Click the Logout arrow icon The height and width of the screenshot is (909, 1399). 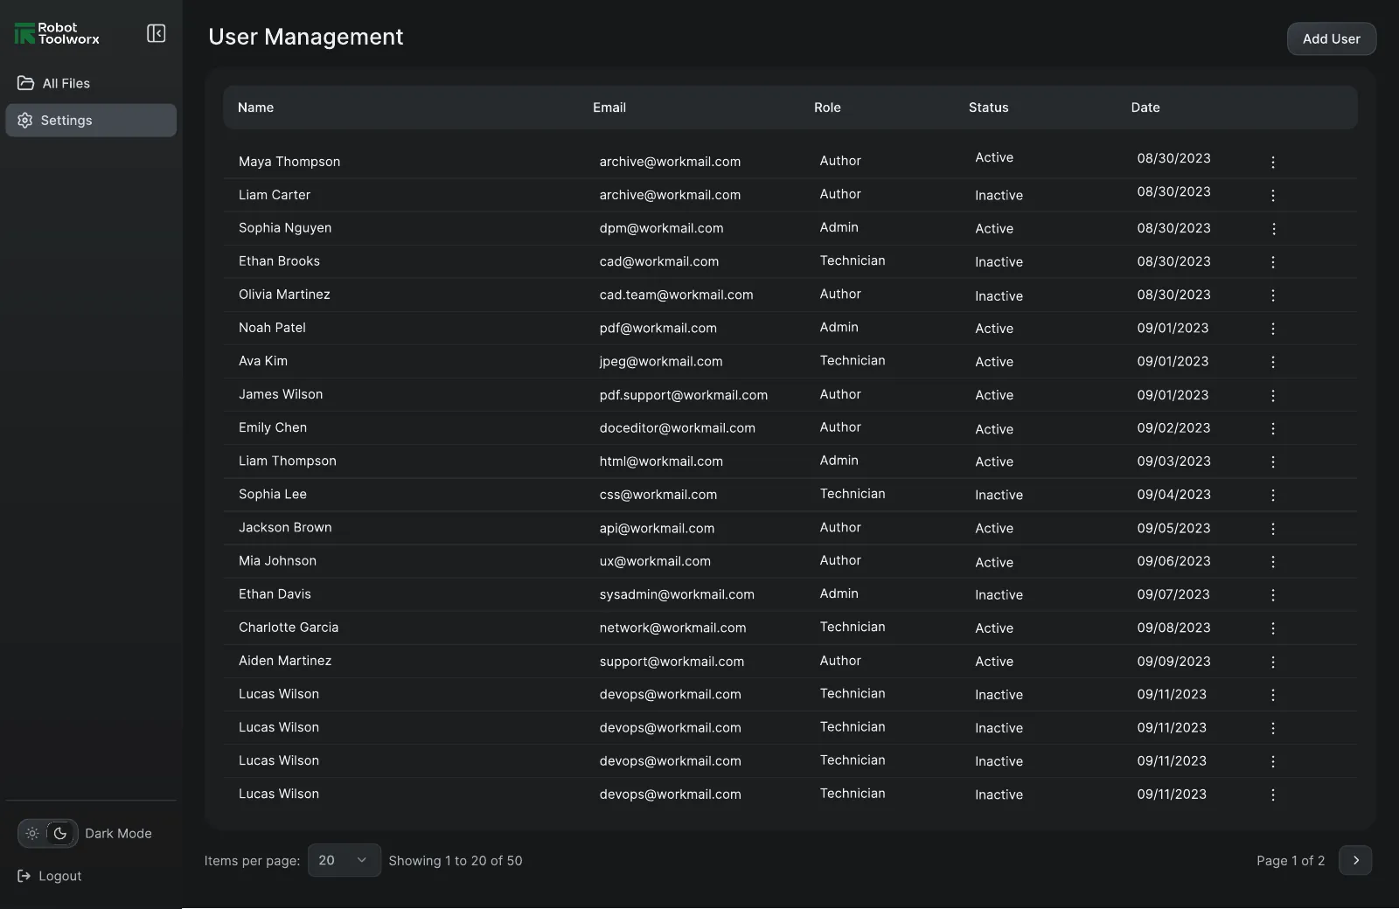point(24,876)
